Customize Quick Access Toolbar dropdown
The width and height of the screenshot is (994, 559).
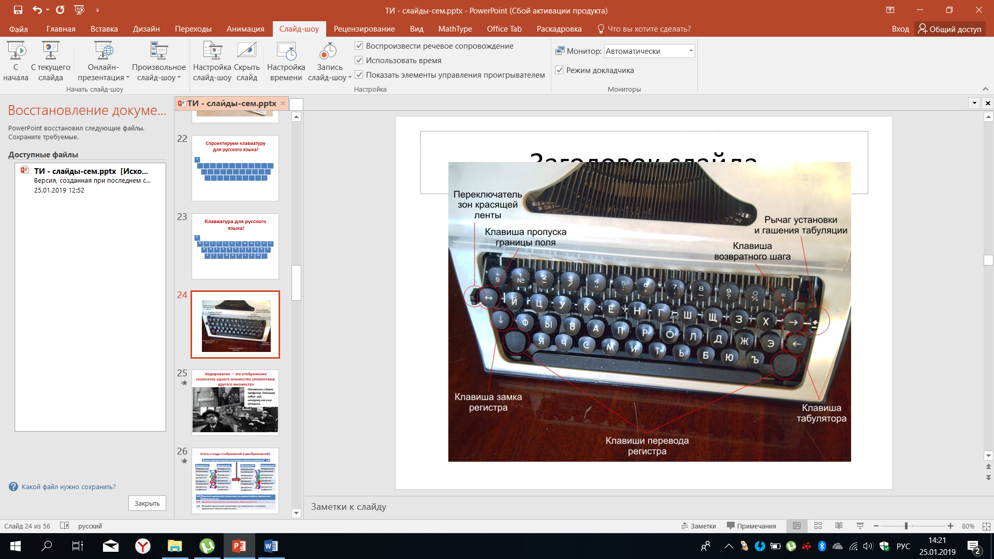(x=97, y=10)
